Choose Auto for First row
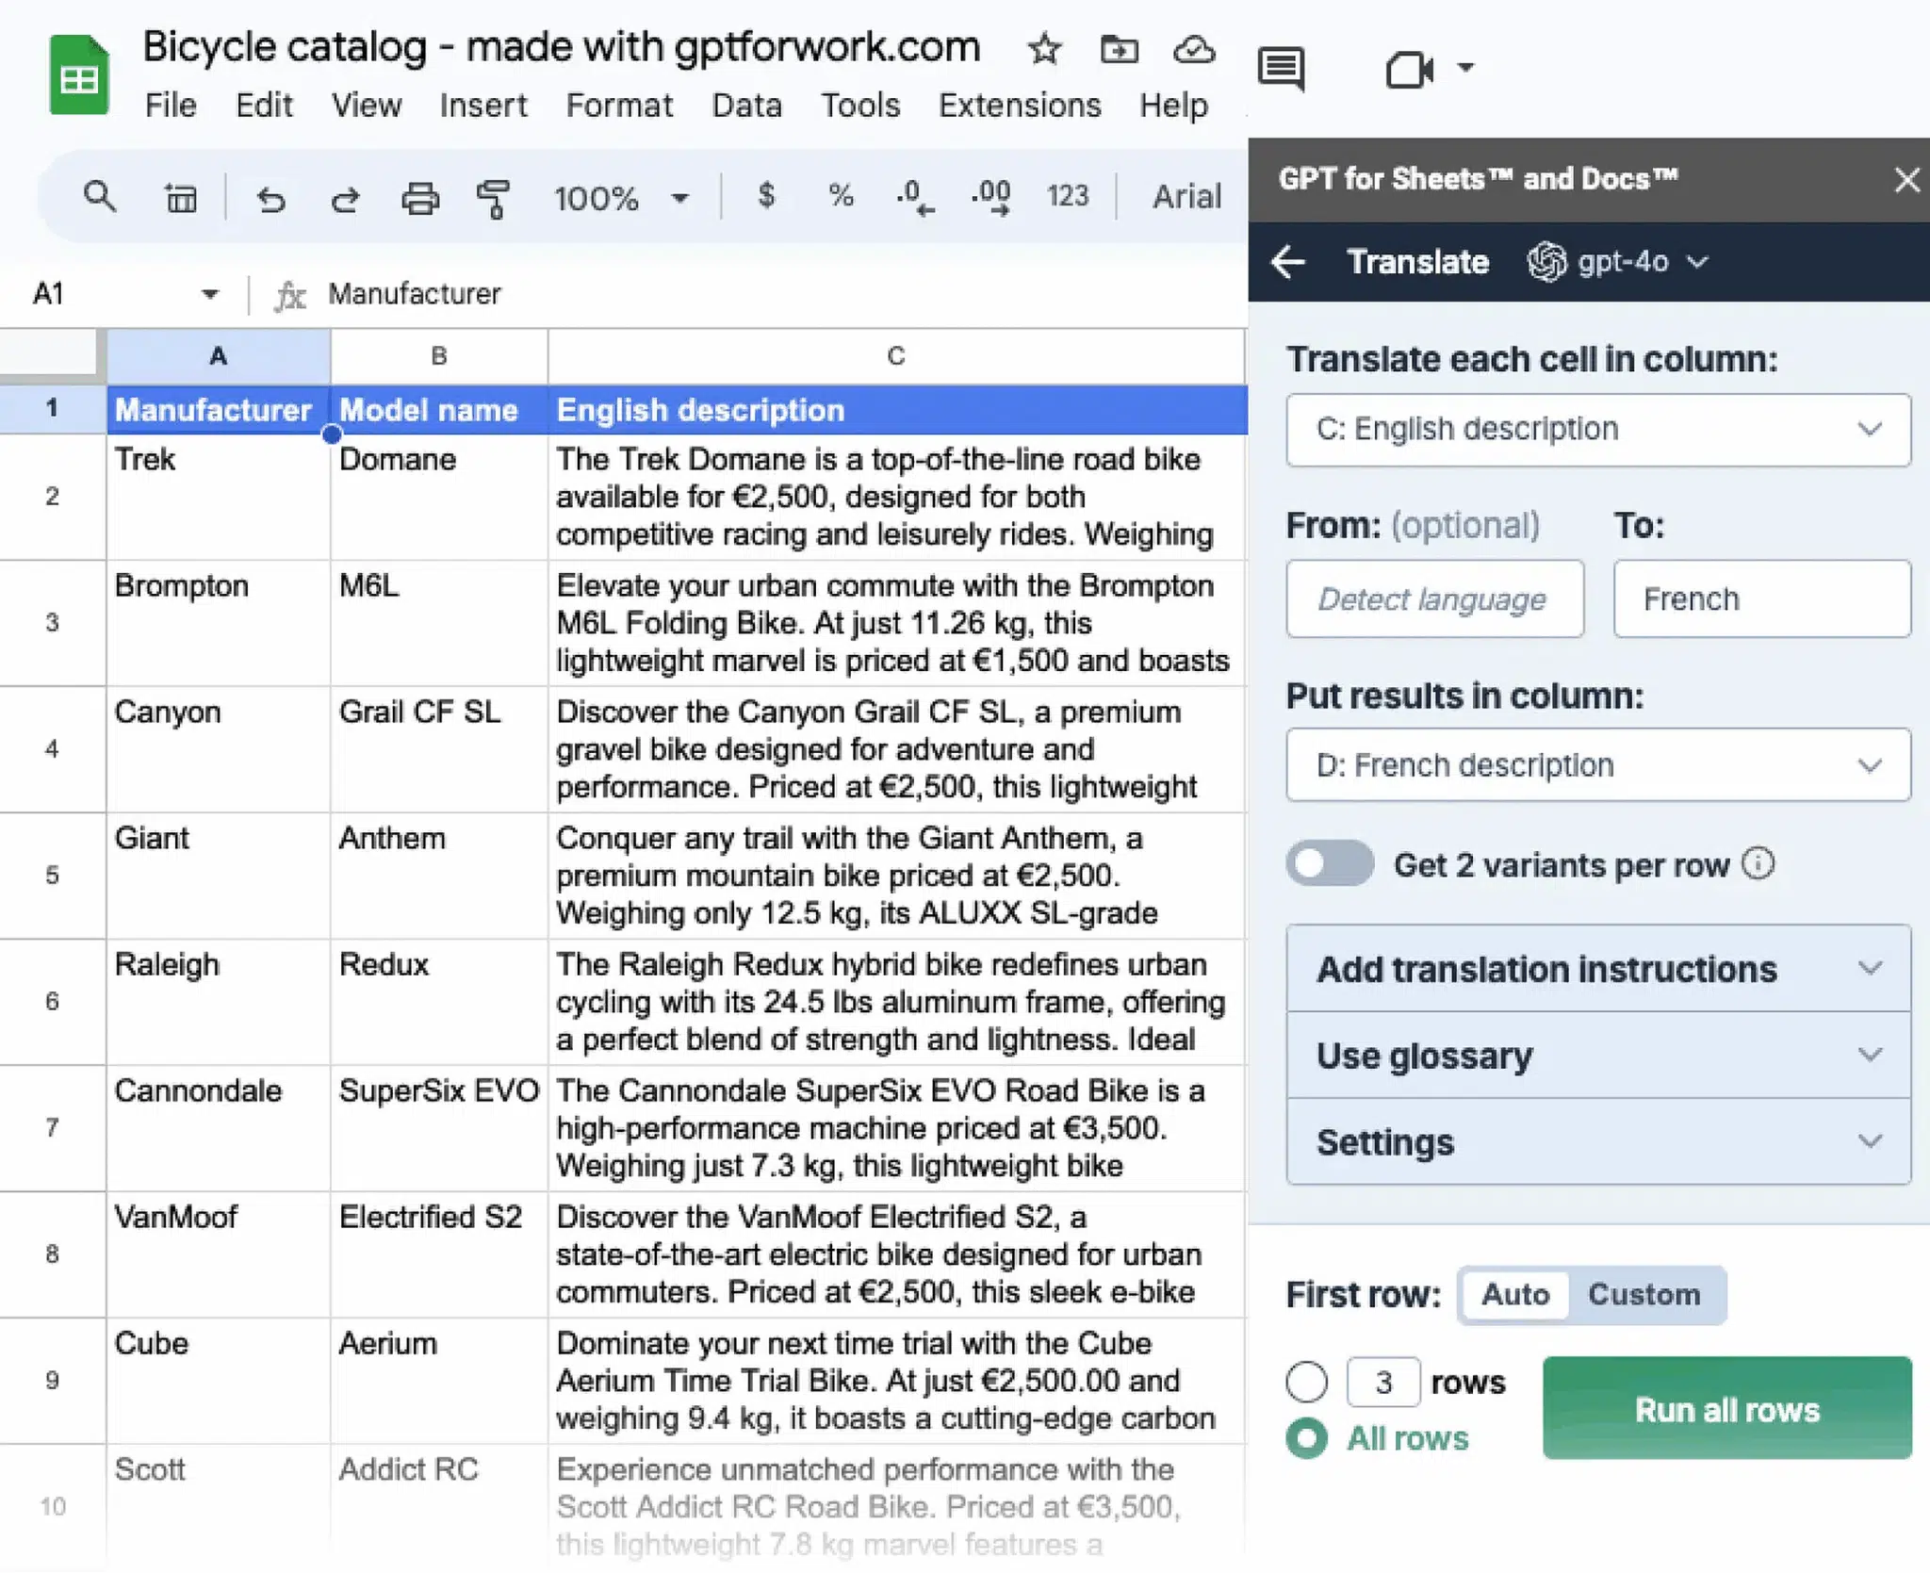The height and width of the screenshot is (1573, 1930). tap(1515, 1294)
